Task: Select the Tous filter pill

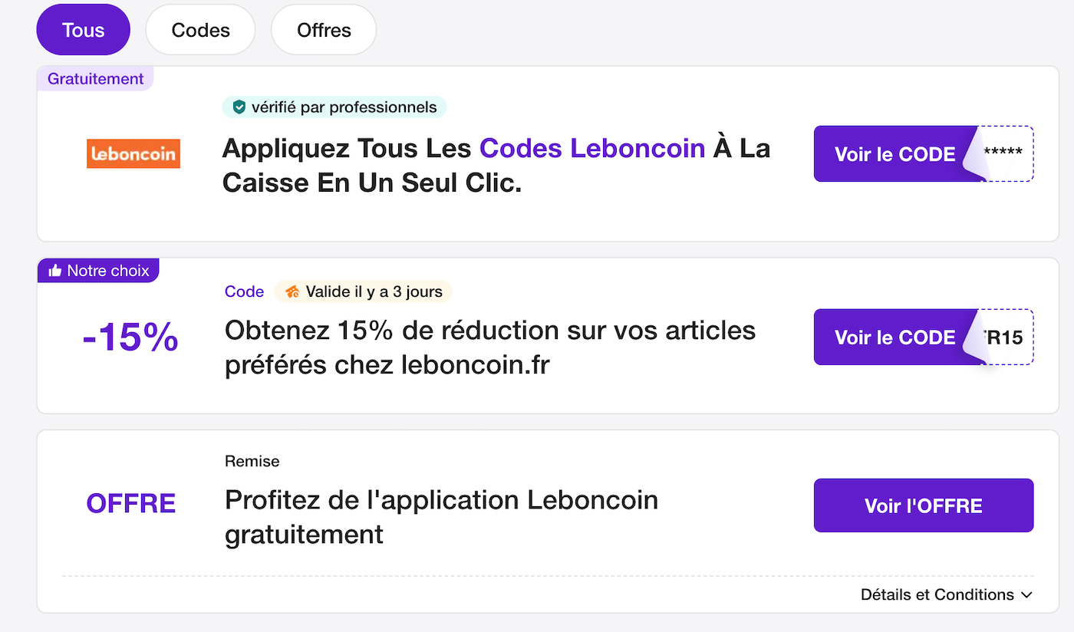Action: (x=83, y=30)
